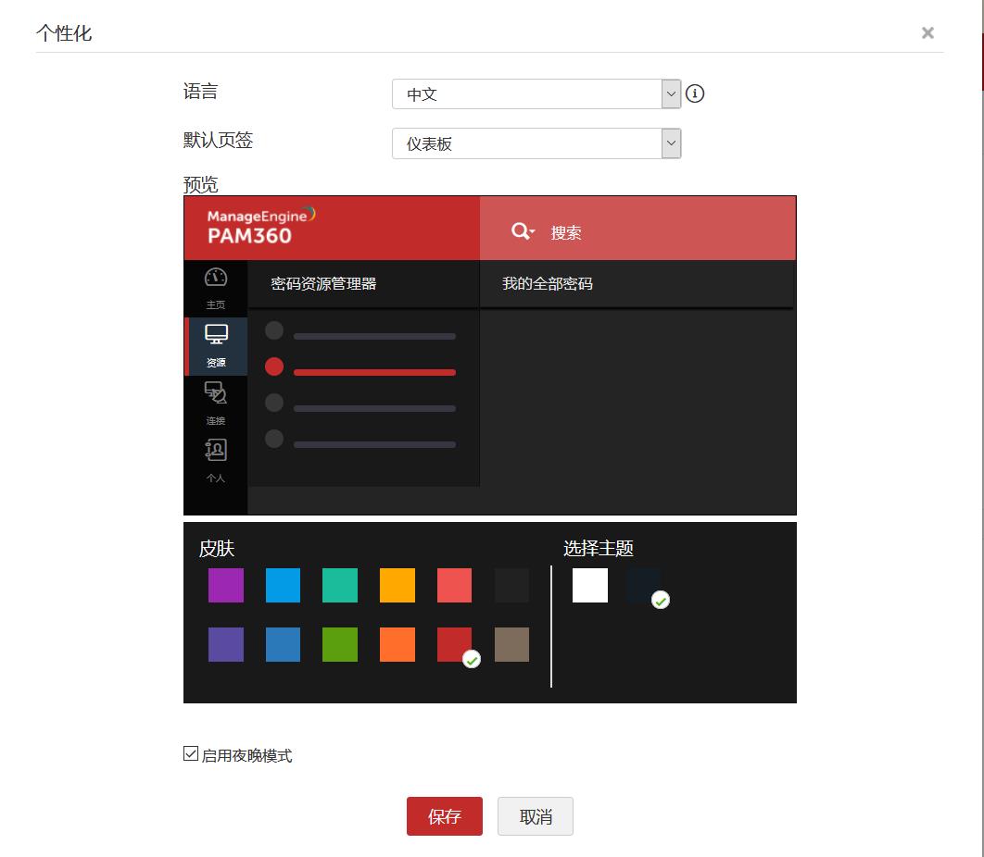The image size is (984, 857).
Task: Click the 搜索 search field in the preview
Action: click(637, 229)
